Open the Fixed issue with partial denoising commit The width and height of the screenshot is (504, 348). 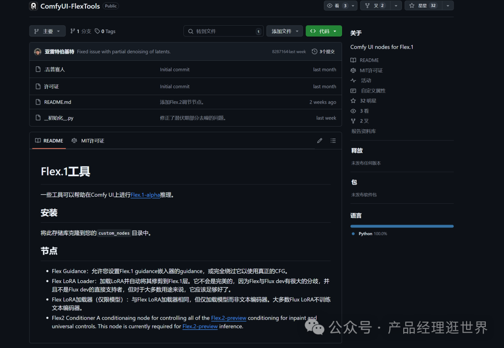pos(124,51)
